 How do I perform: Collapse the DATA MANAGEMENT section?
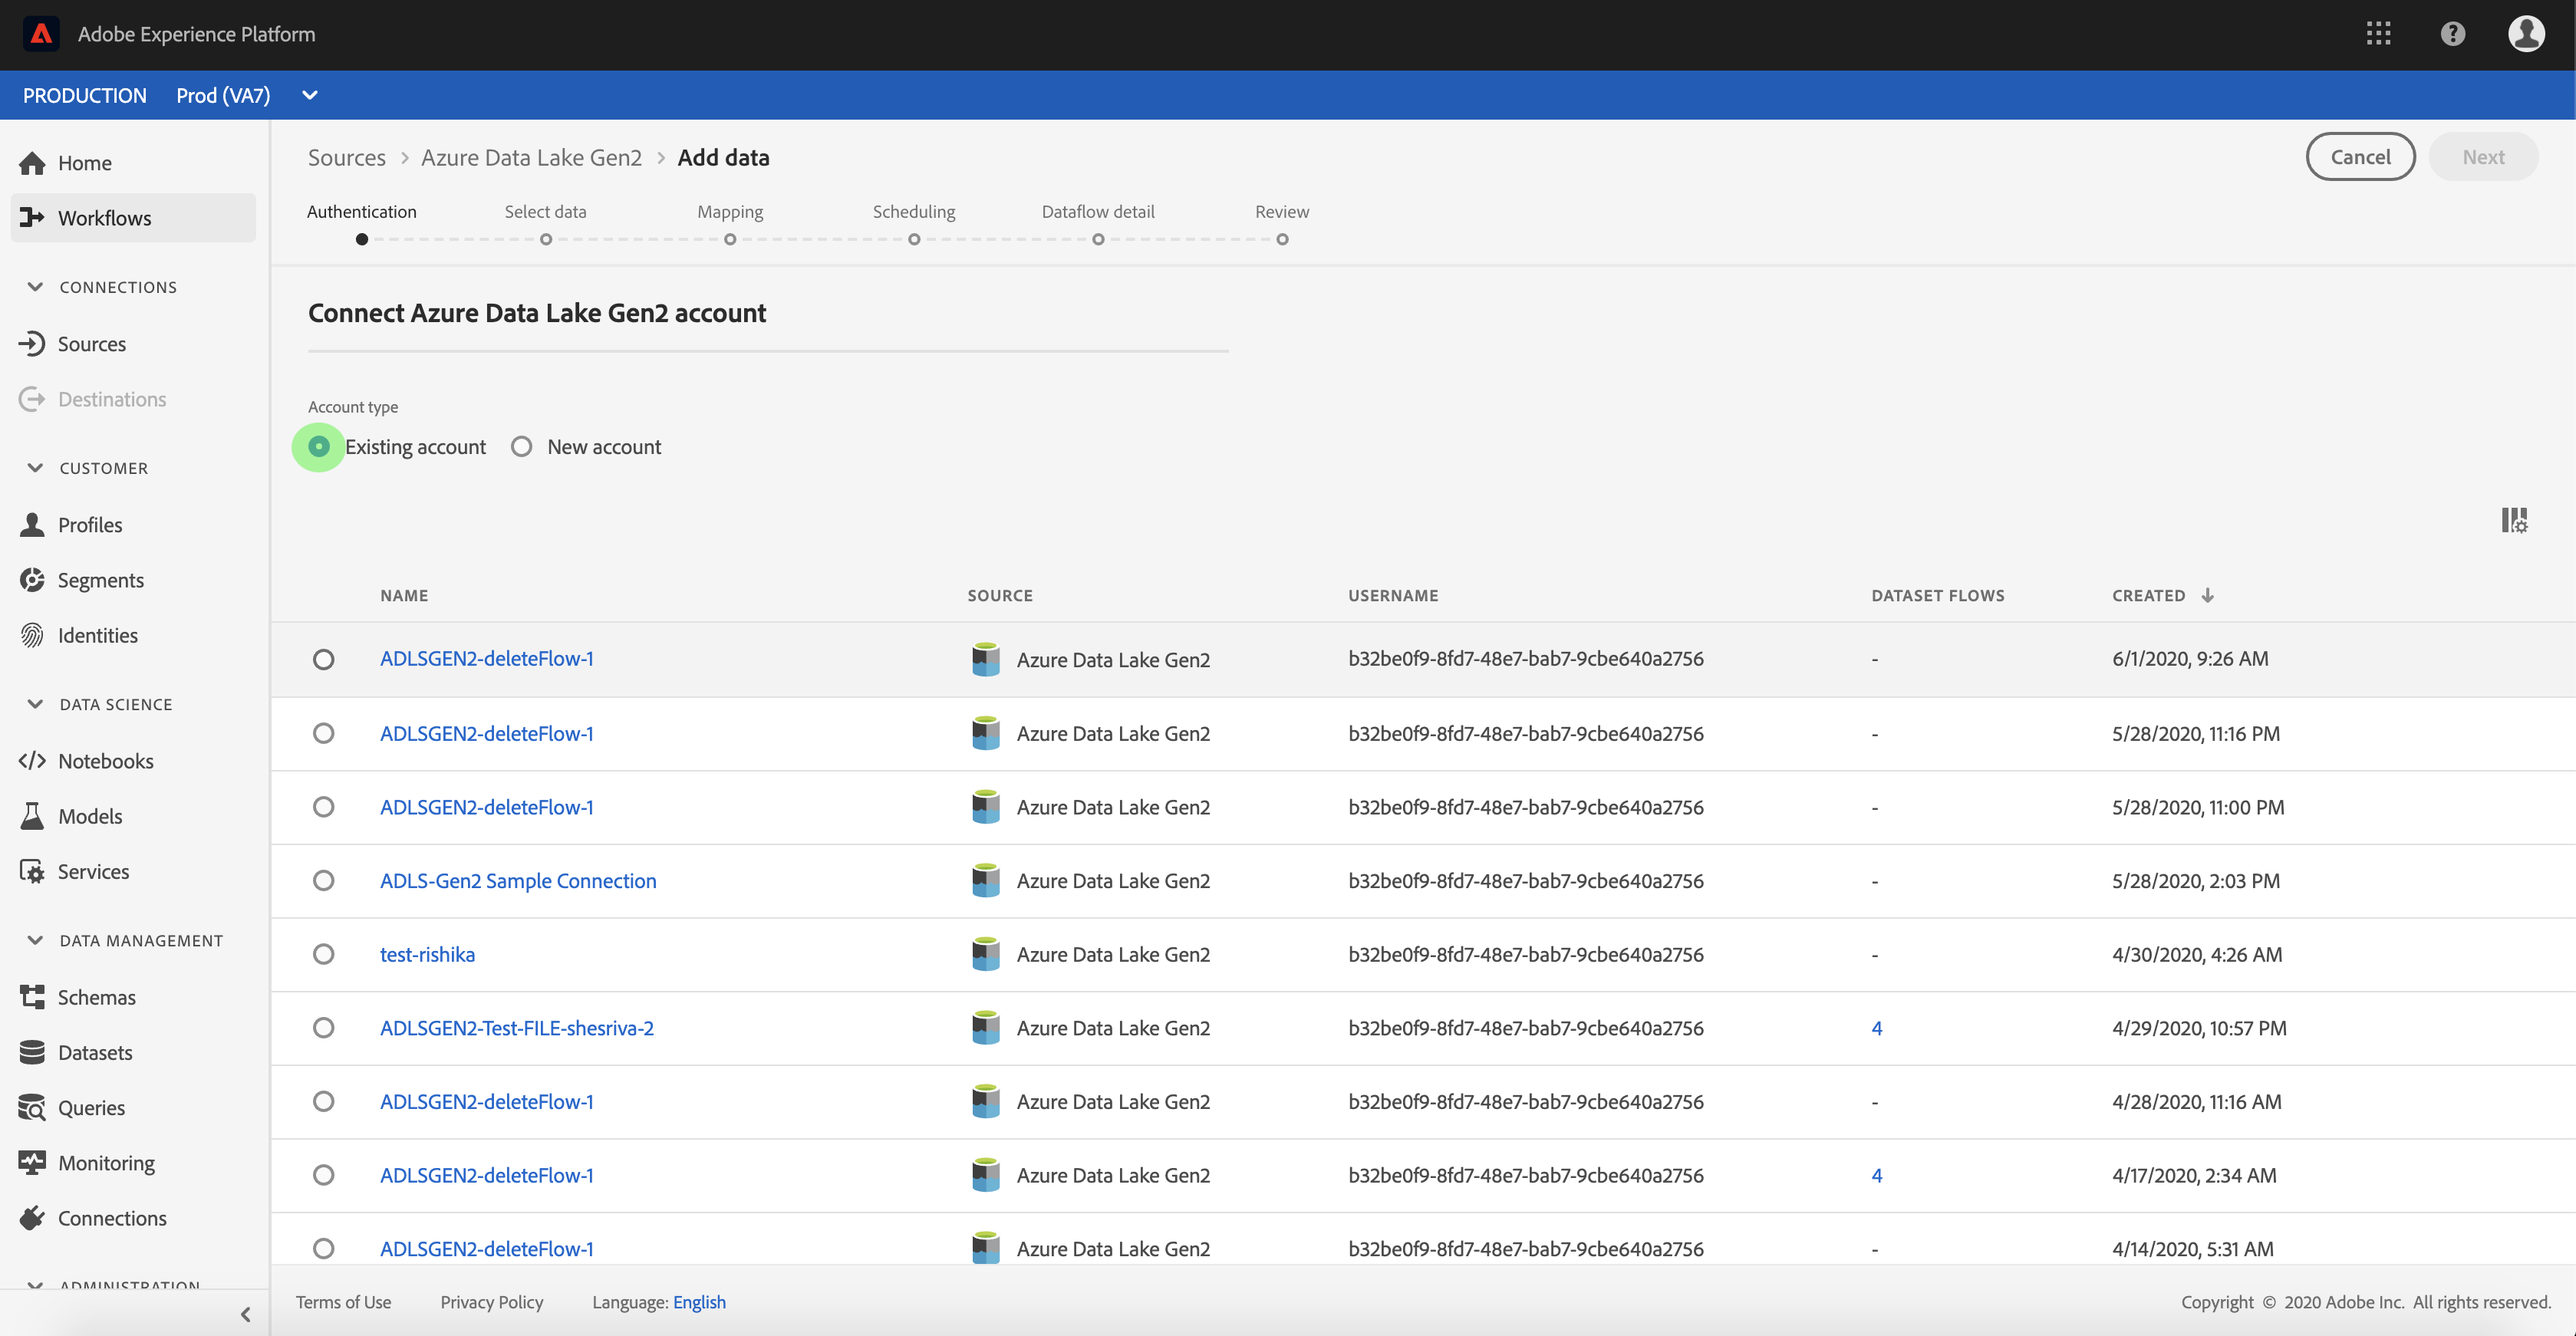[x=36, y=940]
